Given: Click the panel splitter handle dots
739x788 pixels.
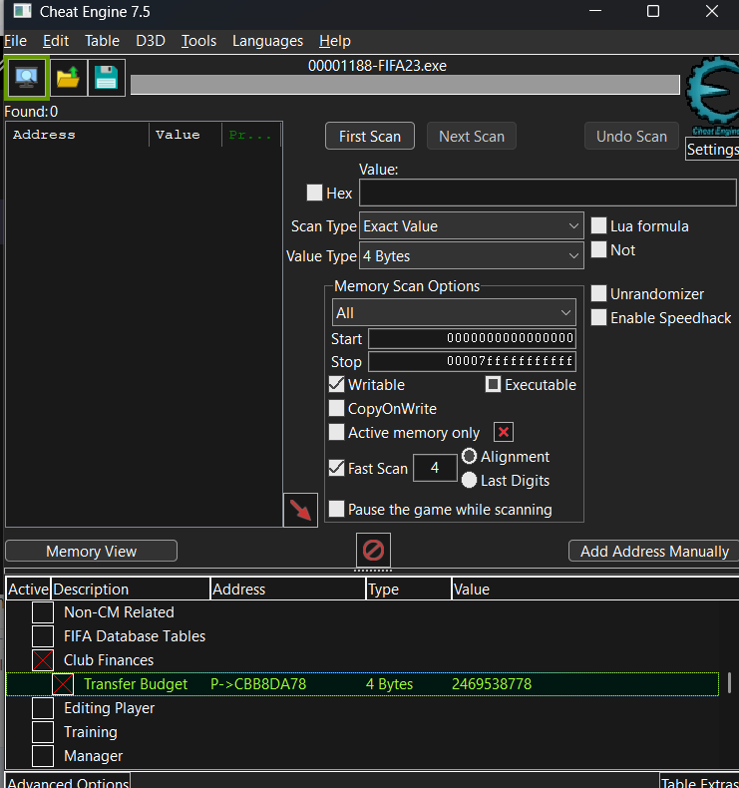Looking at the screenshot, I should pos(373,571).
